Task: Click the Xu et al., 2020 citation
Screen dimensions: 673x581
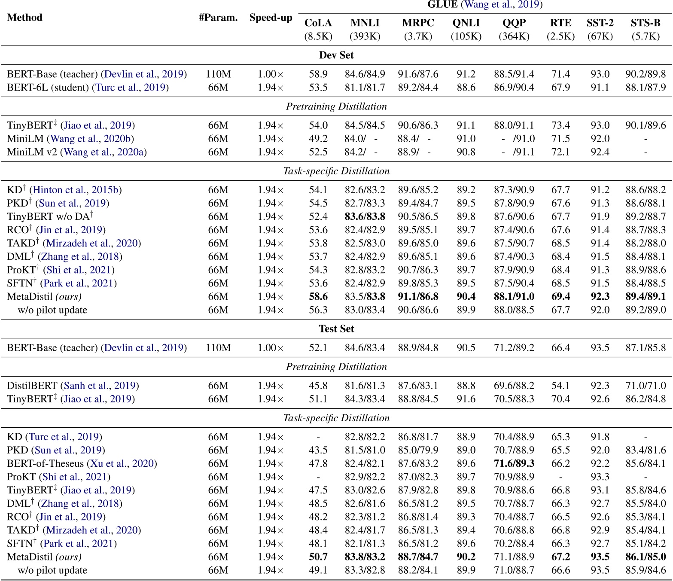Action: [122, 464]
